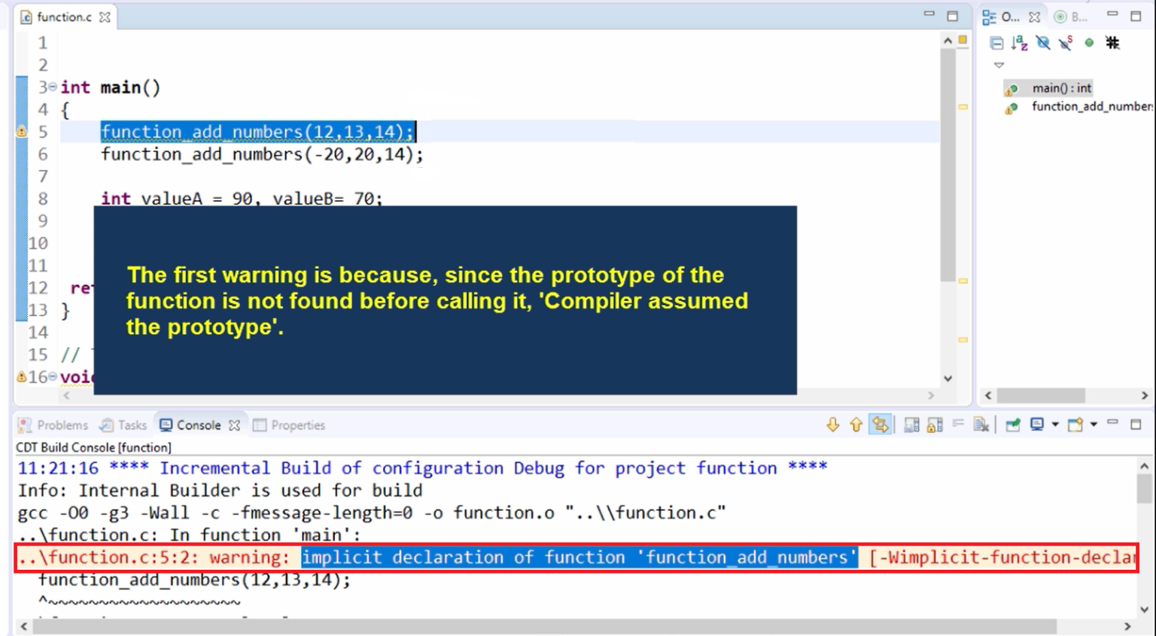Click line number 7 in gutter
The image size is (1156, 636).
pyautogui.click(x=43, y=176)
